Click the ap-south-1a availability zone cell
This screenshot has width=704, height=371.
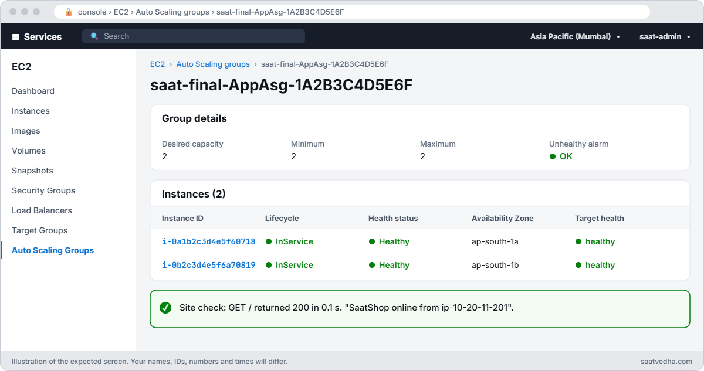495,241
